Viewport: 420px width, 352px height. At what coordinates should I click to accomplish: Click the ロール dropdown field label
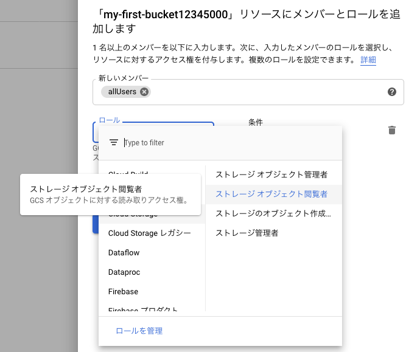click(x=110, y=120)
